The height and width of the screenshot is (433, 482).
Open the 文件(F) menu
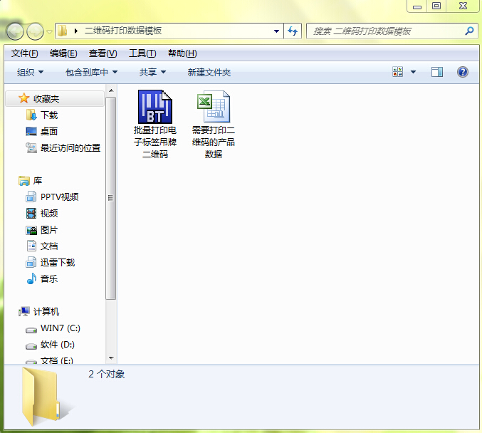point(25,53)
